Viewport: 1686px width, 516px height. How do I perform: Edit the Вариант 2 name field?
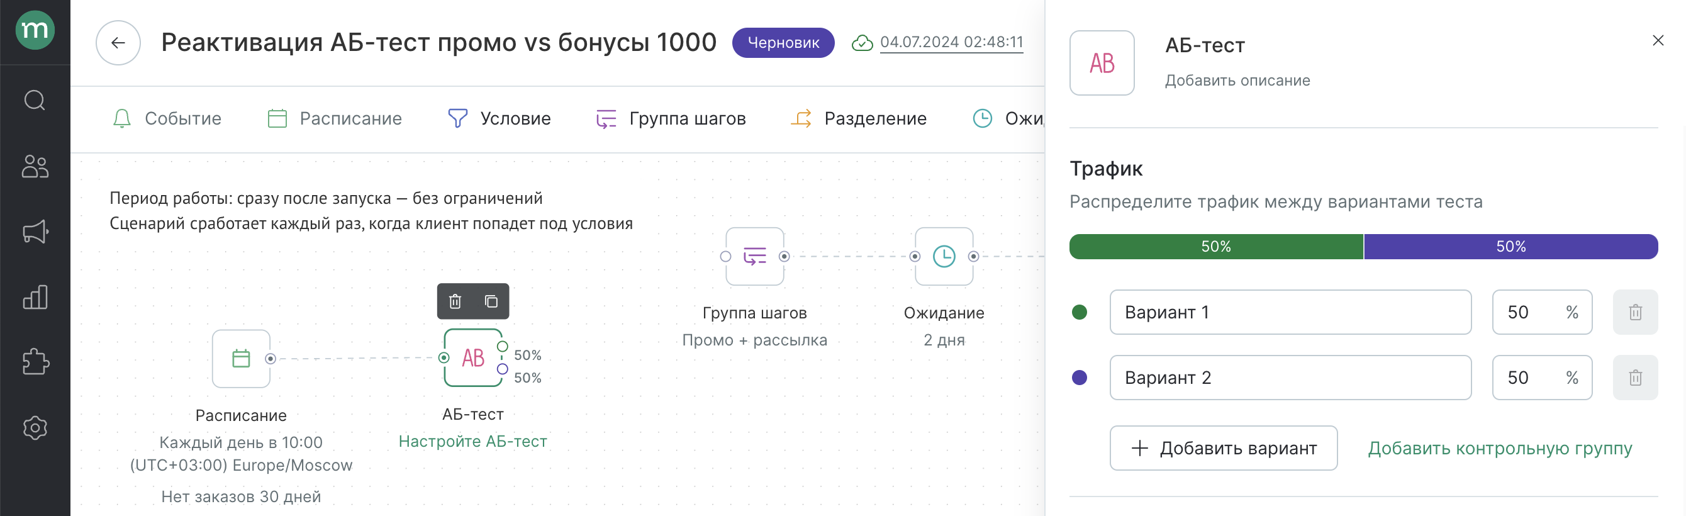[1290, 378]
